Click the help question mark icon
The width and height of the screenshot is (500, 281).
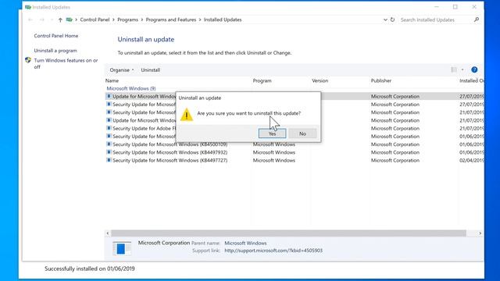[x=474, y=69]
